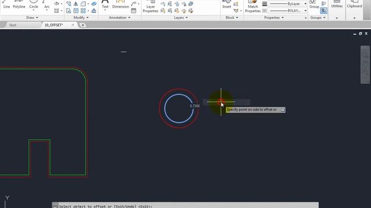Expand the Block panel
Viewport: 371px width, 208px height.
tap(232, 18)
